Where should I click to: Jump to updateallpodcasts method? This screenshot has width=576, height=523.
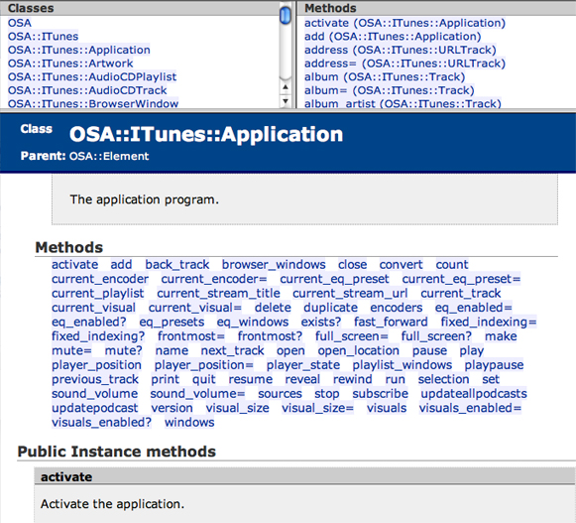[474, 394]
